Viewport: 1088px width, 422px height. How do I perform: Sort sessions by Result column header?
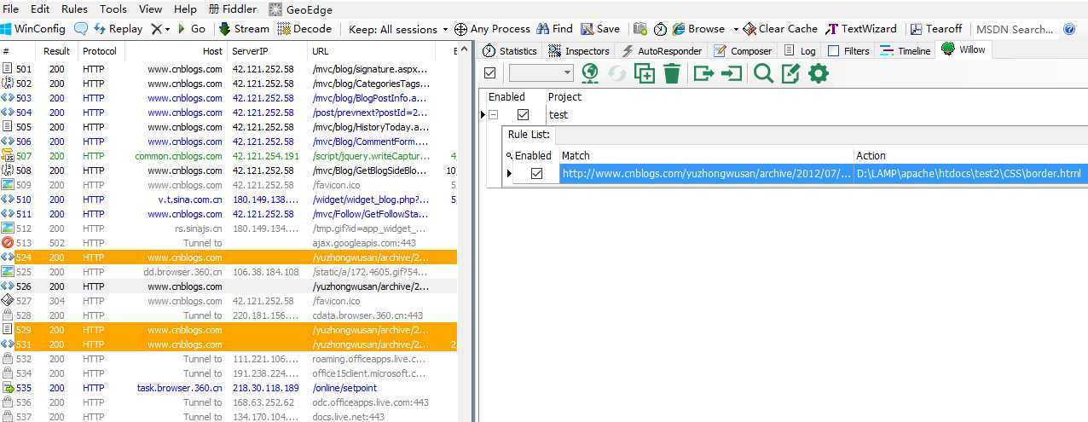57,51
